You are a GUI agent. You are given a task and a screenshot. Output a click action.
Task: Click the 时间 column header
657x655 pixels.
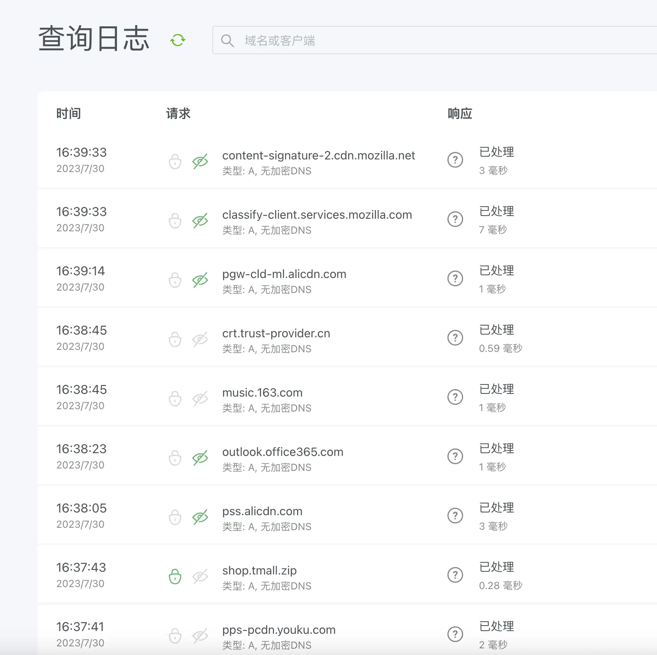pyautogui.click(x=69, y=113)
